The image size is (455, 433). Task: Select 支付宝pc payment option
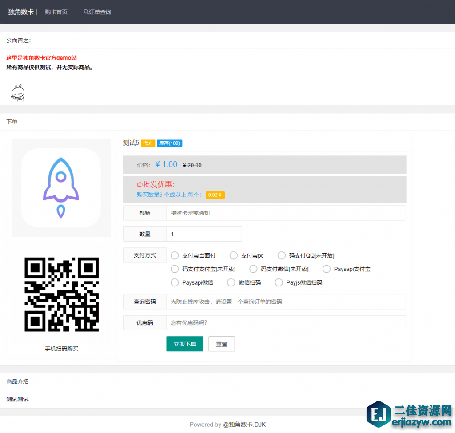[234, 255]
